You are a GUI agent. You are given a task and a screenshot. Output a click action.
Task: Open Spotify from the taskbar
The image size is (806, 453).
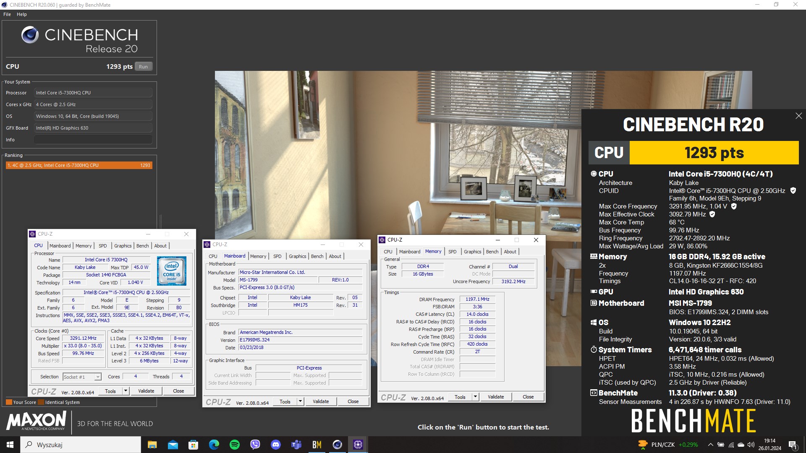pyautogui.click(x=234, y=445)
